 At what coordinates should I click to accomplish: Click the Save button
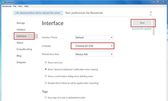142,23
